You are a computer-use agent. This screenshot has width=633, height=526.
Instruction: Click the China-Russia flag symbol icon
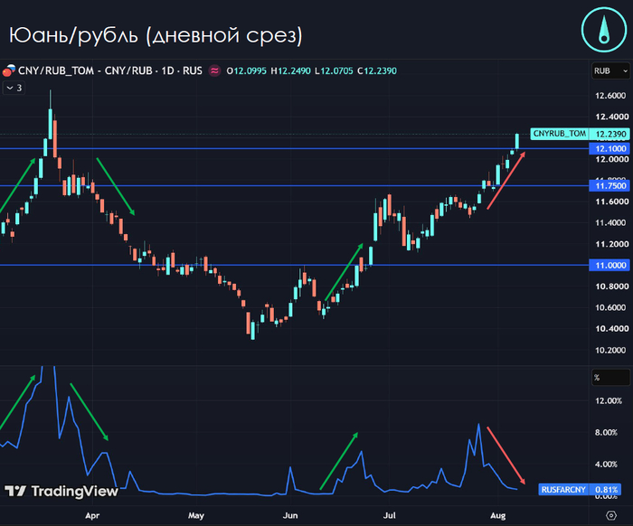(8, 70)
